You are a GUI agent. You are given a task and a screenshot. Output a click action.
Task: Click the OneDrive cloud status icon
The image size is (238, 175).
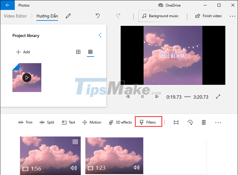161,5
